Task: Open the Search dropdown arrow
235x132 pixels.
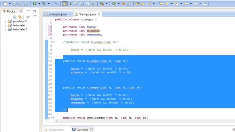Action: coord(153,4)
